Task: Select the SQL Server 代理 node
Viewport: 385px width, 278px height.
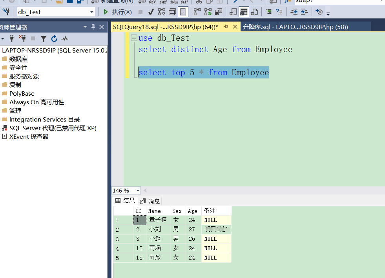Action: (x=53, y=128)
